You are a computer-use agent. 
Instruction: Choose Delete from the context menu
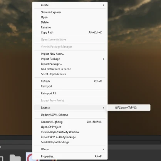(x=70, y=22)
